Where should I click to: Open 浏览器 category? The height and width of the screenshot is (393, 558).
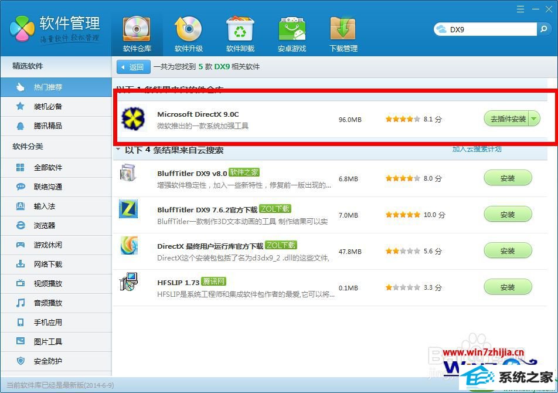click(56, 225)
